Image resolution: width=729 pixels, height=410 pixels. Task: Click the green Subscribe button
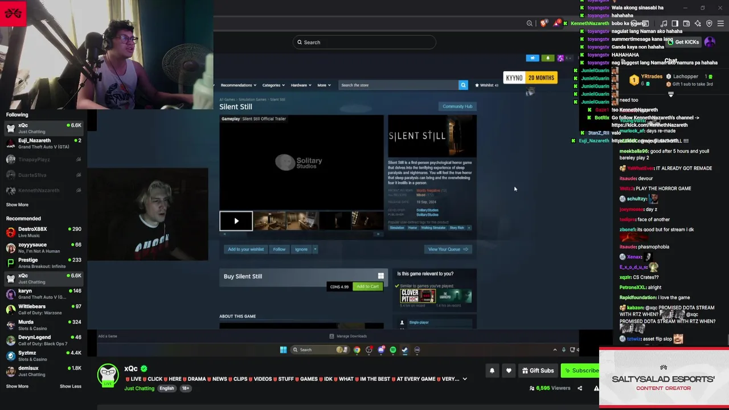pos(580,371)
